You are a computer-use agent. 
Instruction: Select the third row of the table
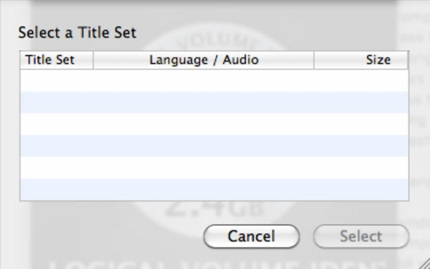tap(214, 124)
